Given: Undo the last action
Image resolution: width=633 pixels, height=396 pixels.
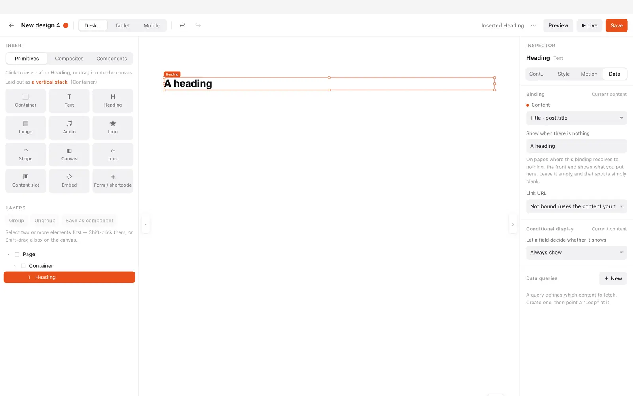Looking at the screenshot, I should click(182, 25).
